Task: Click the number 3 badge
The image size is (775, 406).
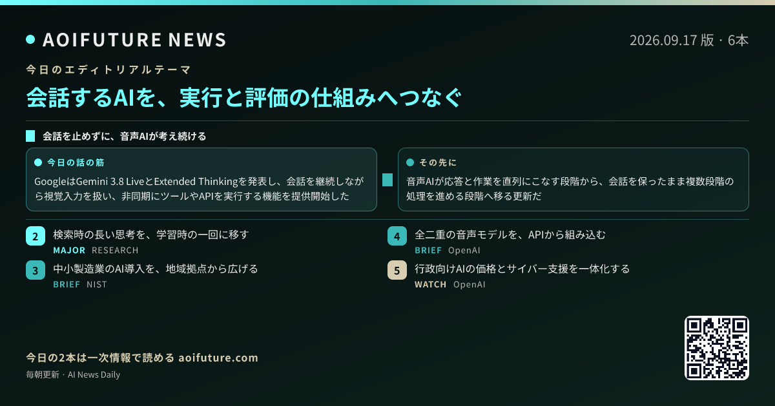Action: pyautogui.click(x=36, y=270)
